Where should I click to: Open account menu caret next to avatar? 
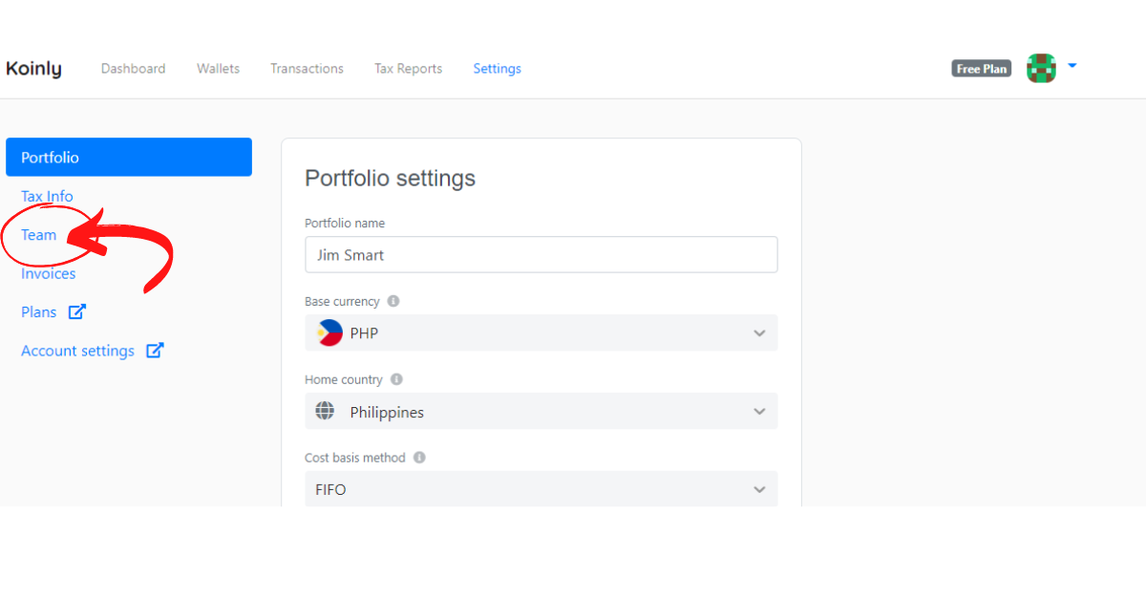click(1072, 66)
